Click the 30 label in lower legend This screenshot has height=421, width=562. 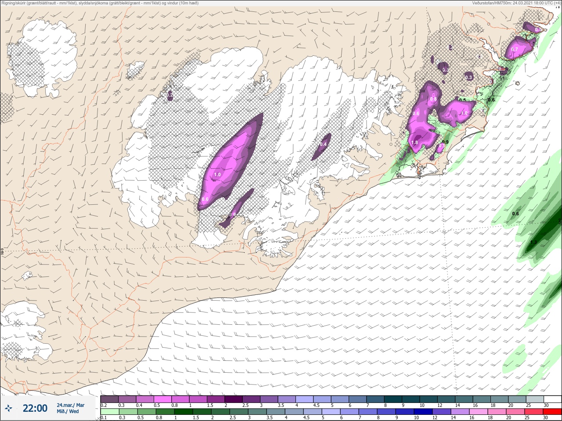pyautogui.click(x=546, y=418)
